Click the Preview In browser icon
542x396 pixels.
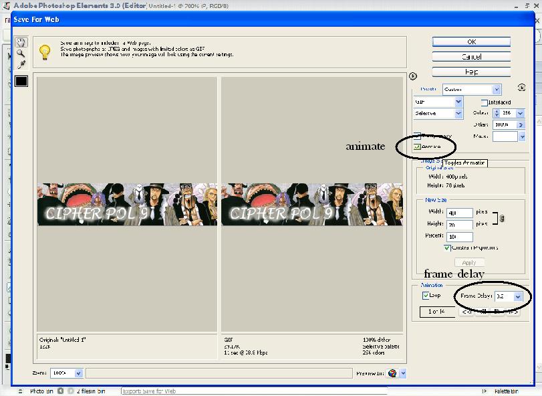pyautogui.click(x=392, y=373)
